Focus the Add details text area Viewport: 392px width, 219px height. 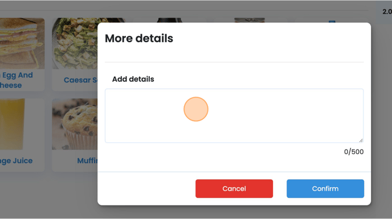click(x=234, y=115)
